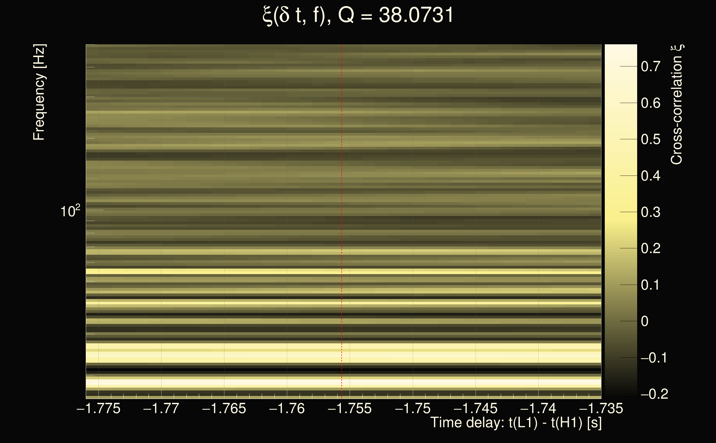This screenshot has width=716, height=443.
Task: Click the −1.765 x-axis tick label
Action: pyautogui.click(x=224, y=408)
